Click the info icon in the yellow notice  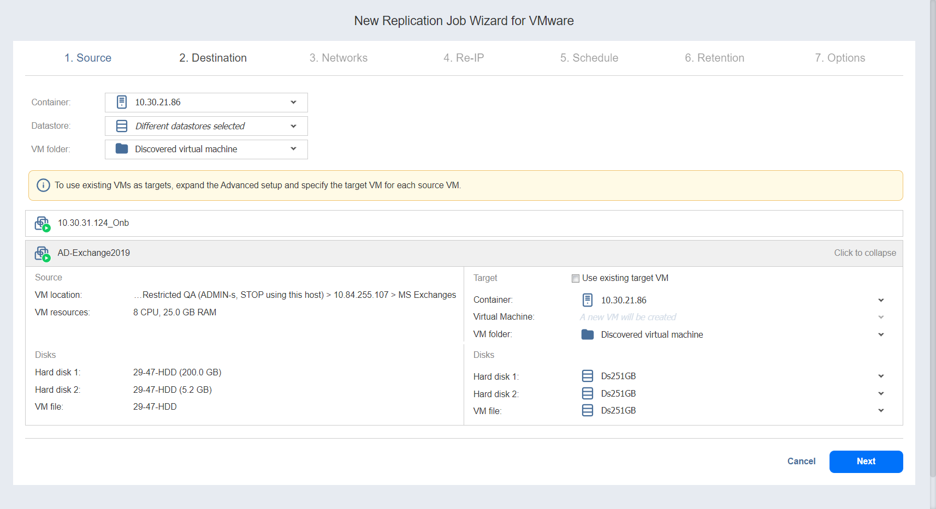(43, 185)
